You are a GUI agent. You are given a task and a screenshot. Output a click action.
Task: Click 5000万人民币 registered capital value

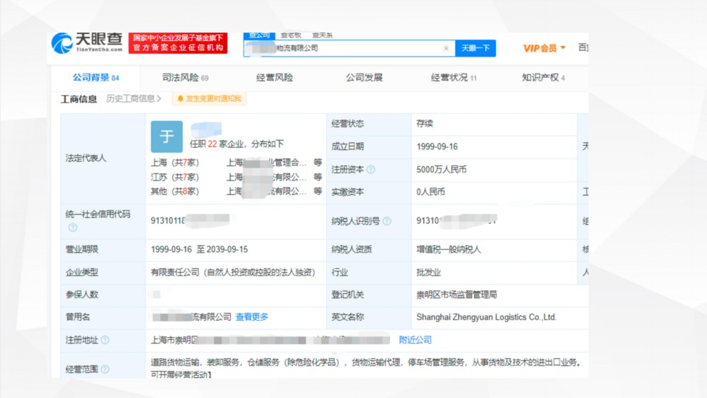[x=442, y=170]
